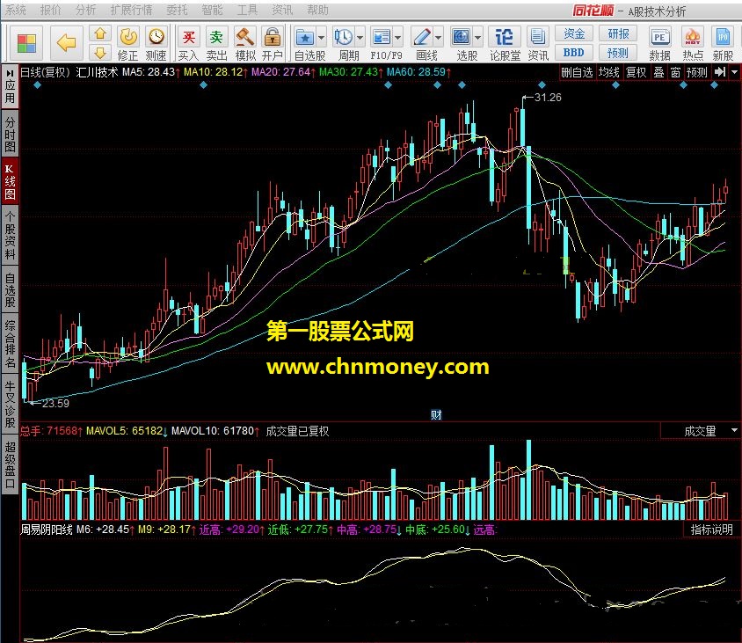Click the colorful home grid icon
Viewport: 742px width, 643px height.
26,43
